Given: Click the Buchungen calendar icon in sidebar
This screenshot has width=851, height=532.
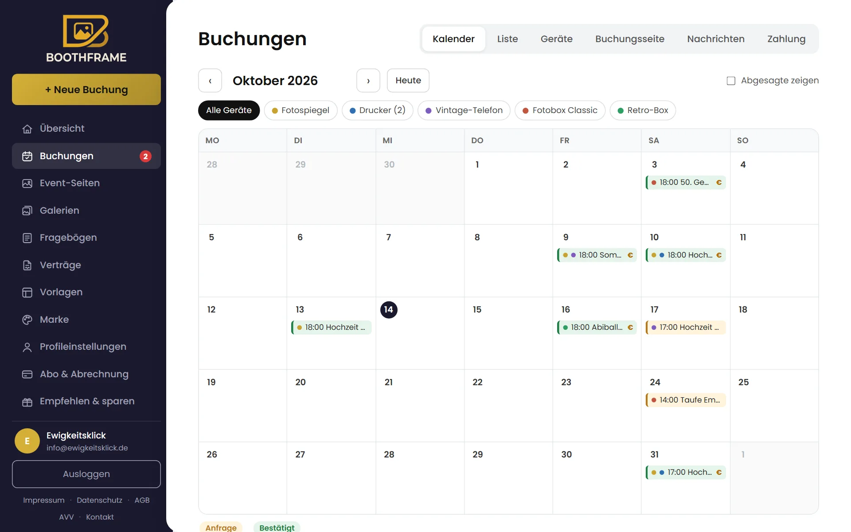Looking at the screenshot, I should [x=27, y=156].
